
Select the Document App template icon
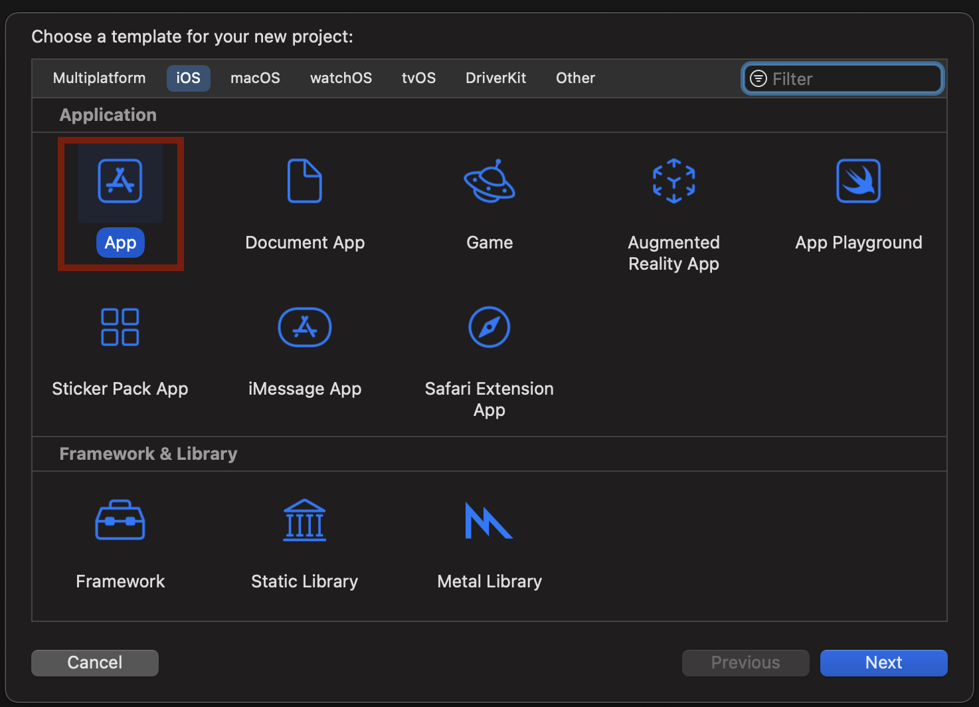[x=305, y=181]
